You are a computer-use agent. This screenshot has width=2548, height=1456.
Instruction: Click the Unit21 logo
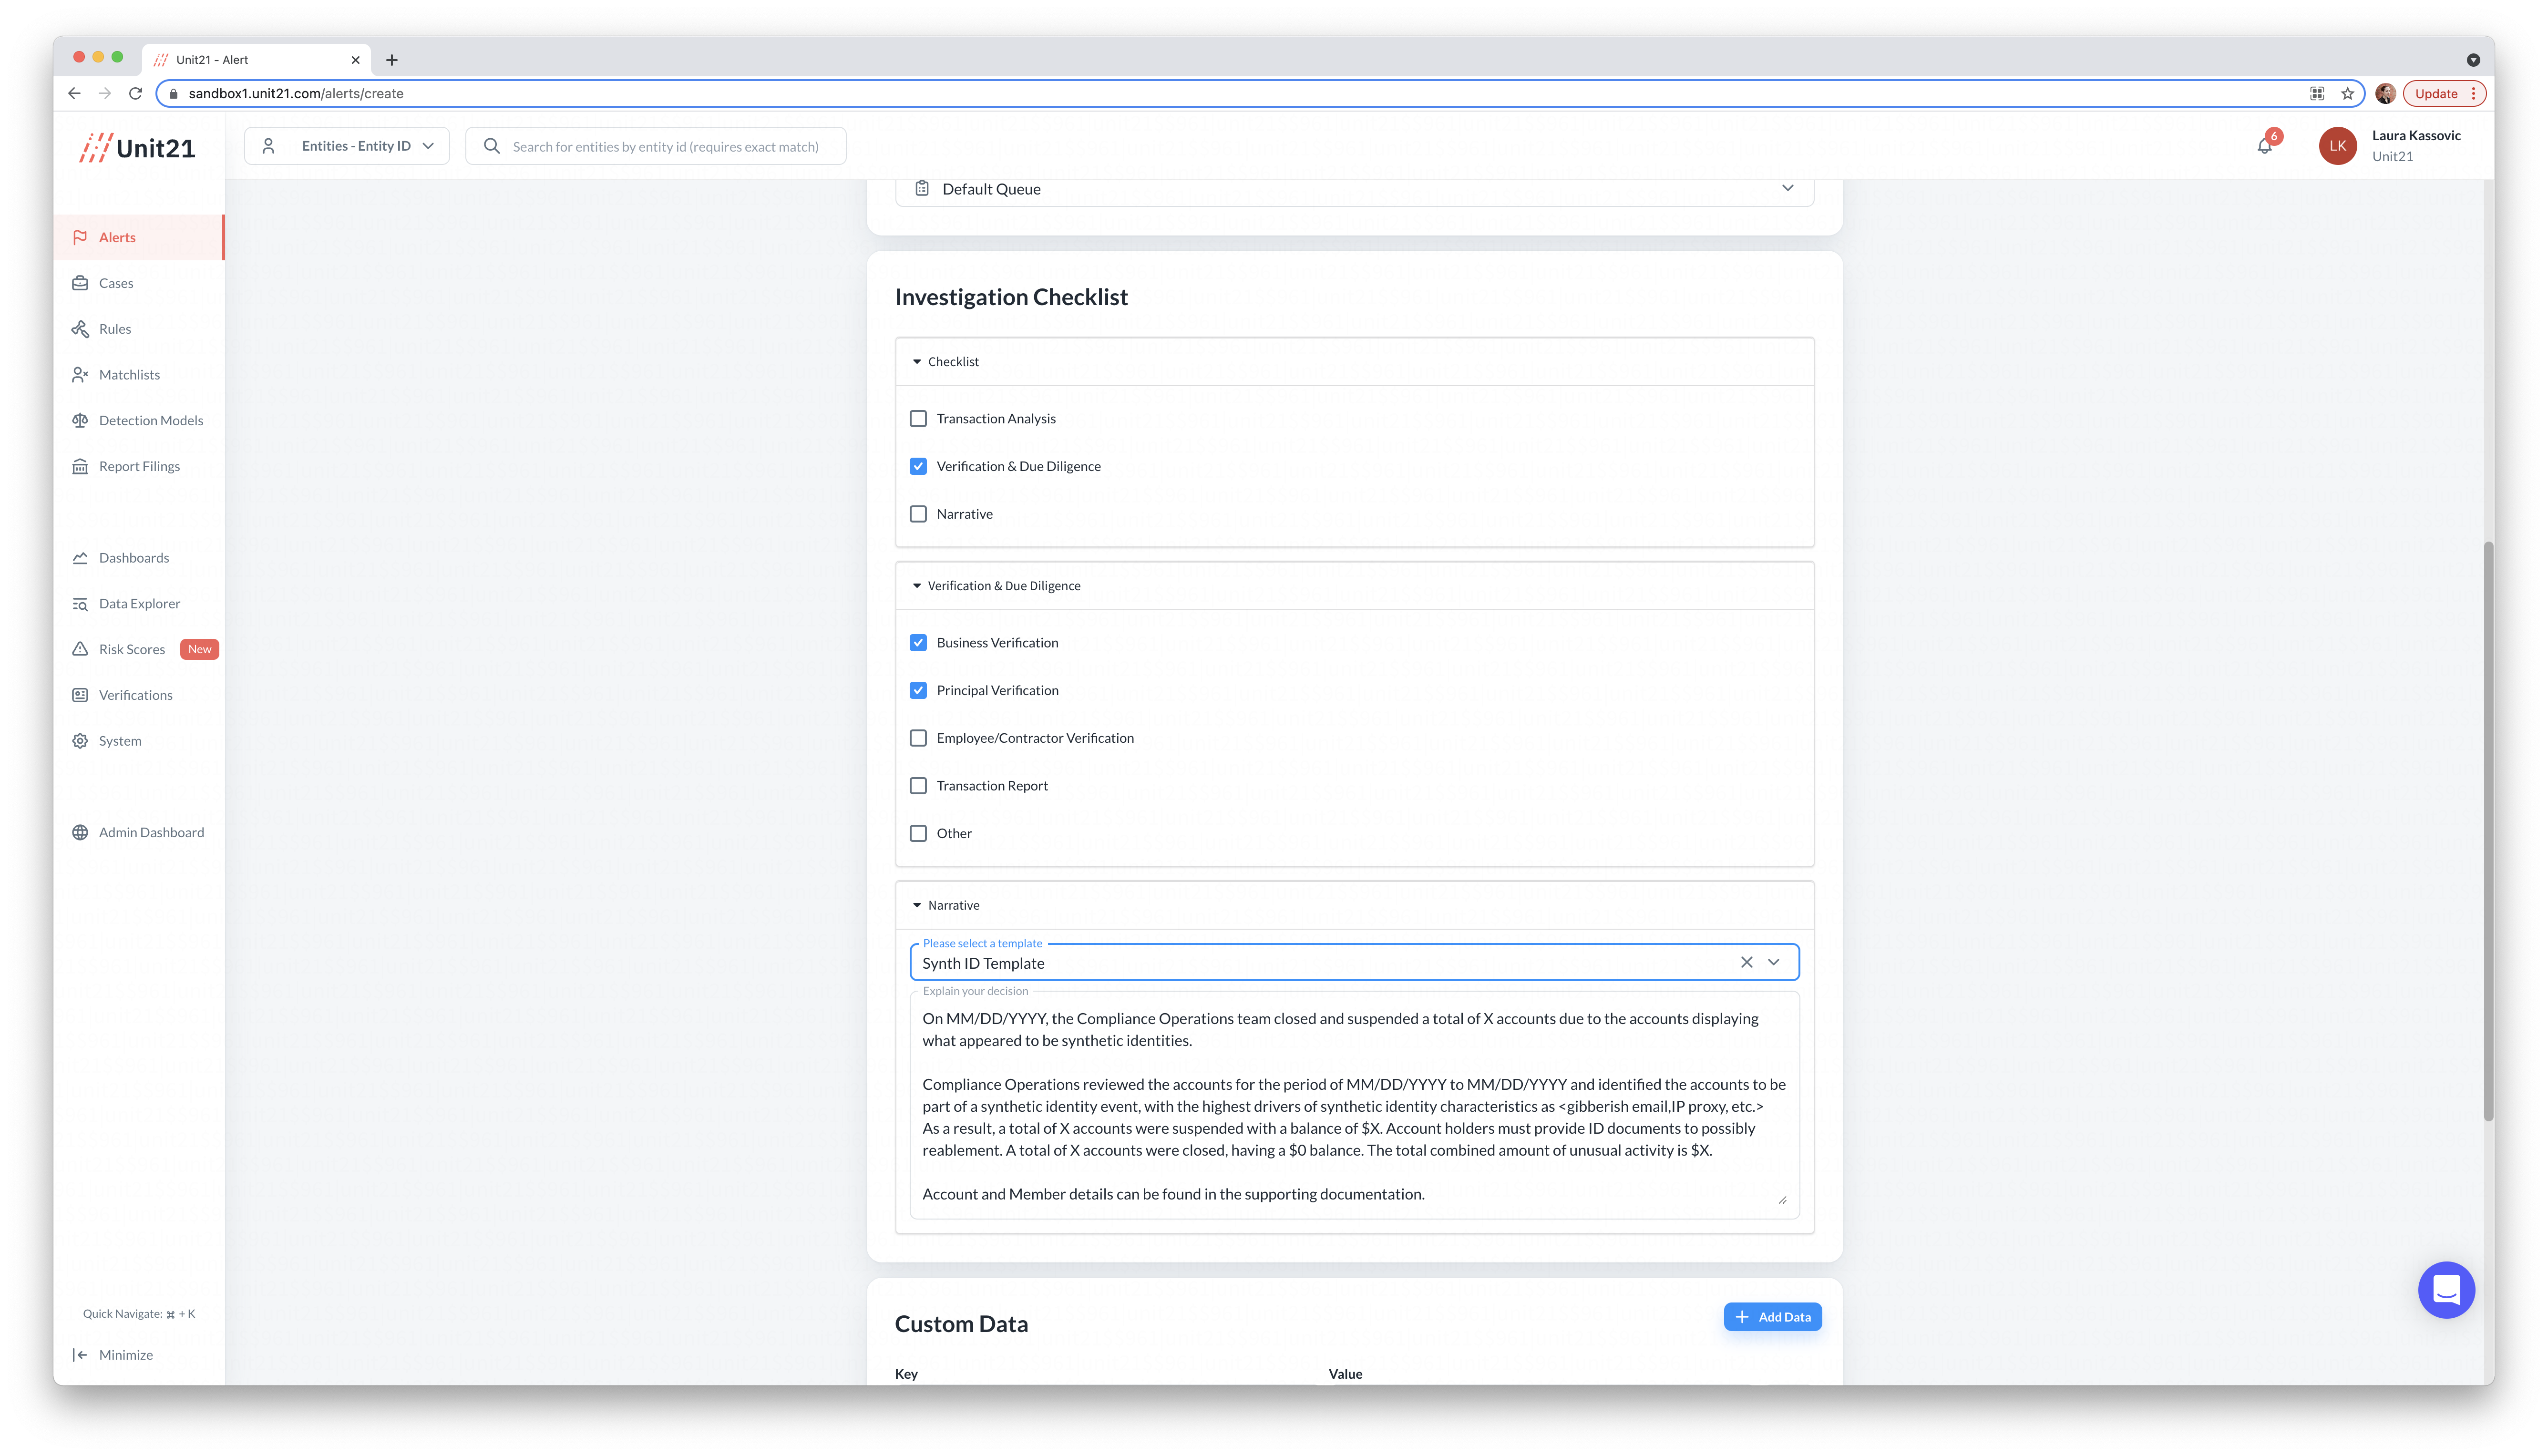[x=137, y=148]
